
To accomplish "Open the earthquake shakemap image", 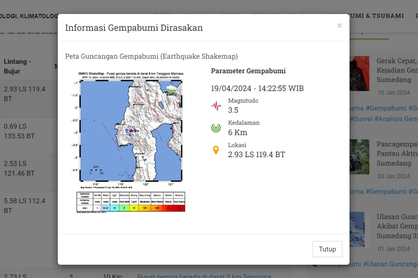I will point(131,142).
